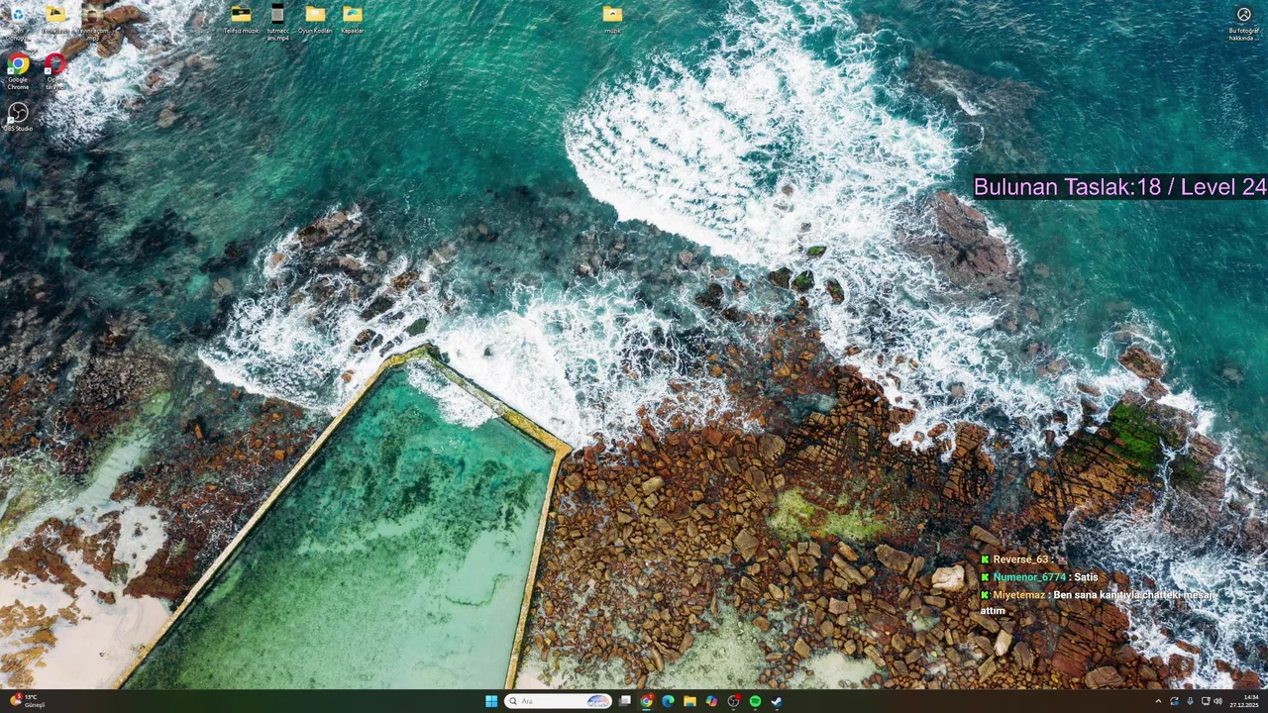1268x713 pixels.
Task: Open the Google Chrome desktop shortcut
Action: (x=18, y=70)
